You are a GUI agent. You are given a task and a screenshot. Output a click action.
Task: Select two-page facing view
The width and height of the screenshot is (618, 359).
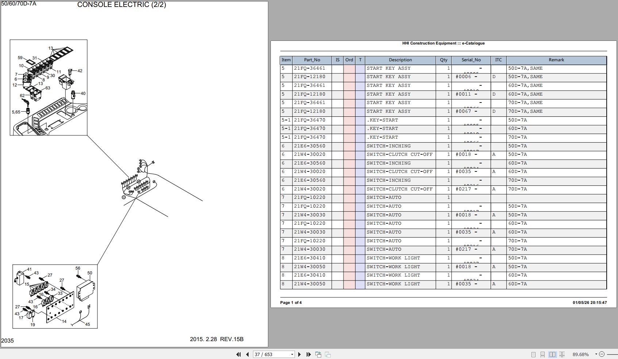(x=552, y=354)
